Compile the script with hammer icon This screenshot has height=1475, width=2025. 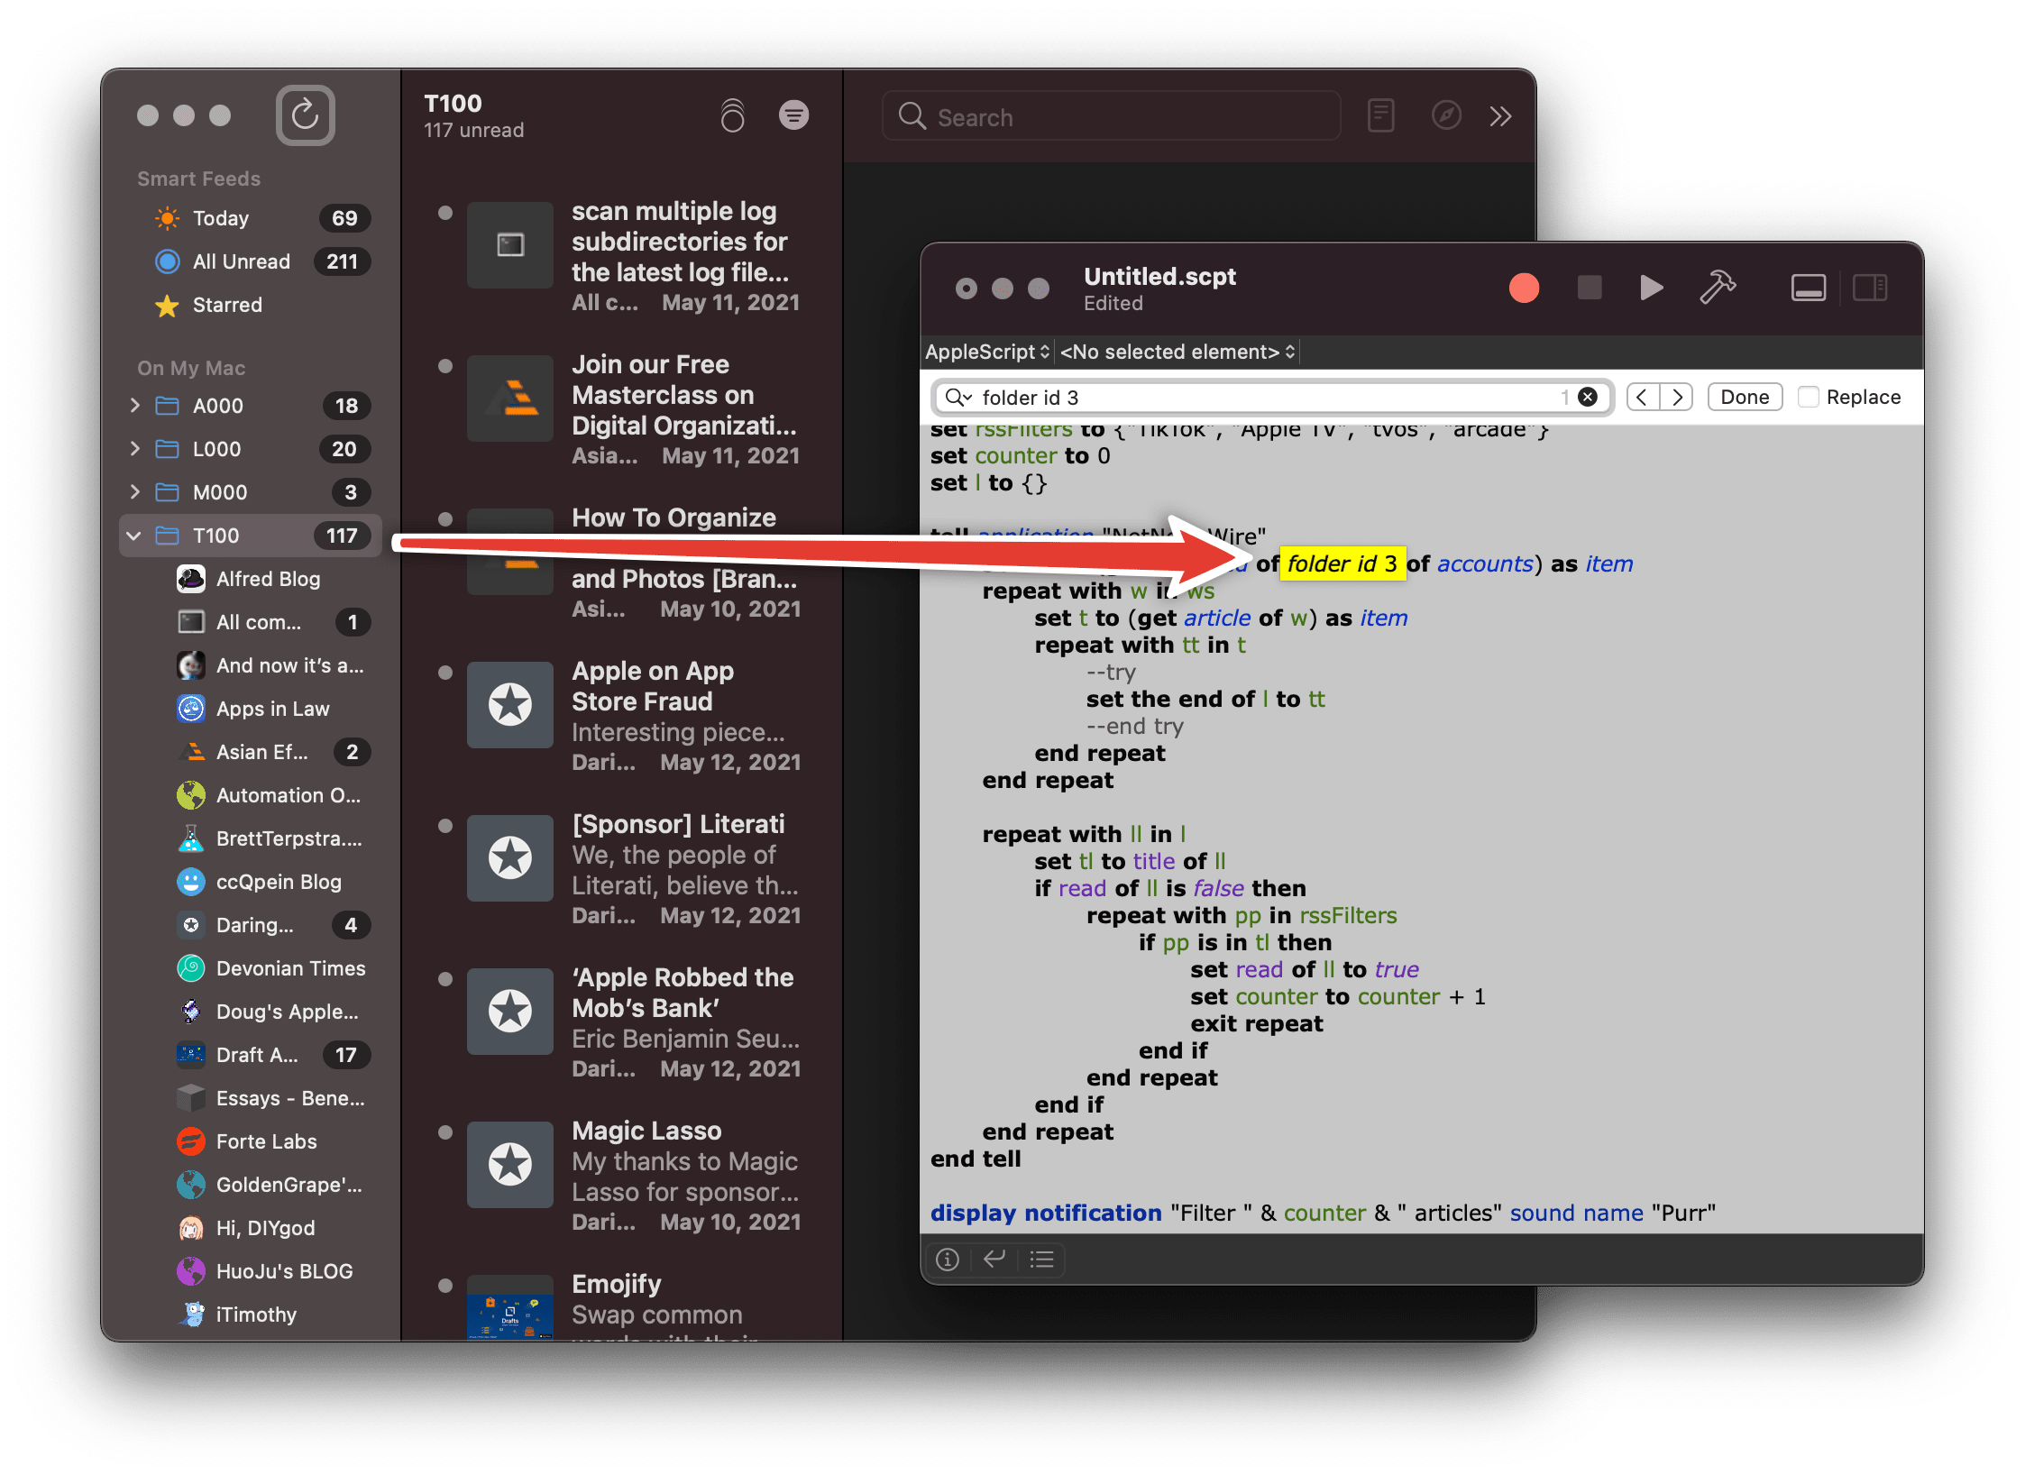(x=1717, y=288)
